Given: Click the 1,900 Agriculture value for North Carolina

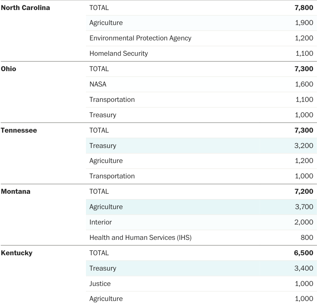Looking at the screenshot, I should click(x=304, y=23).
